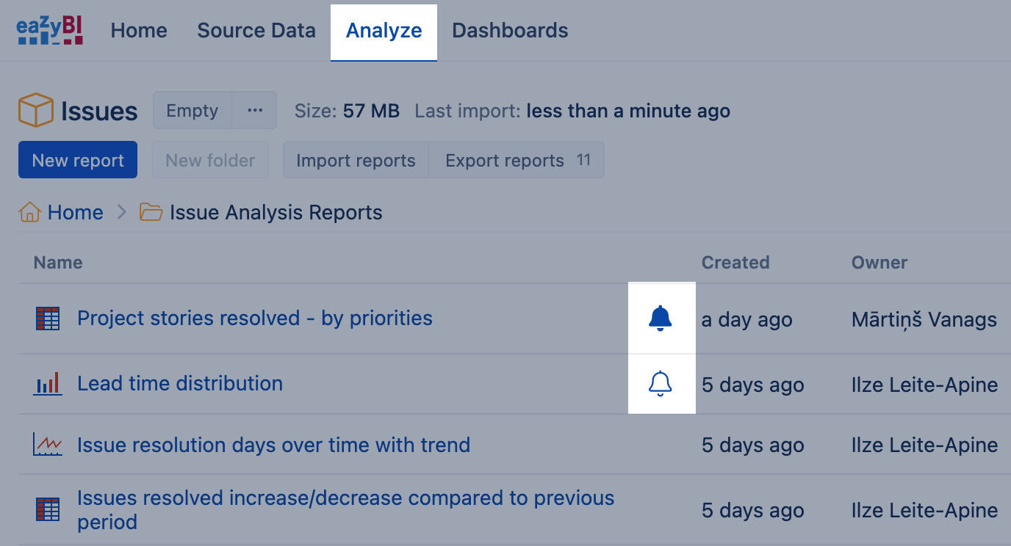Click table icon for Issues resolved increase/decrease

48,510
